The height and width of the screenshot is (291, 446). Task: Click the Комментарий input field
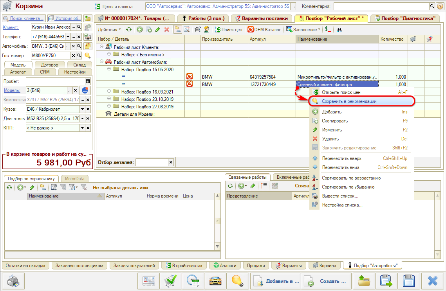click(x=381, y=6)
